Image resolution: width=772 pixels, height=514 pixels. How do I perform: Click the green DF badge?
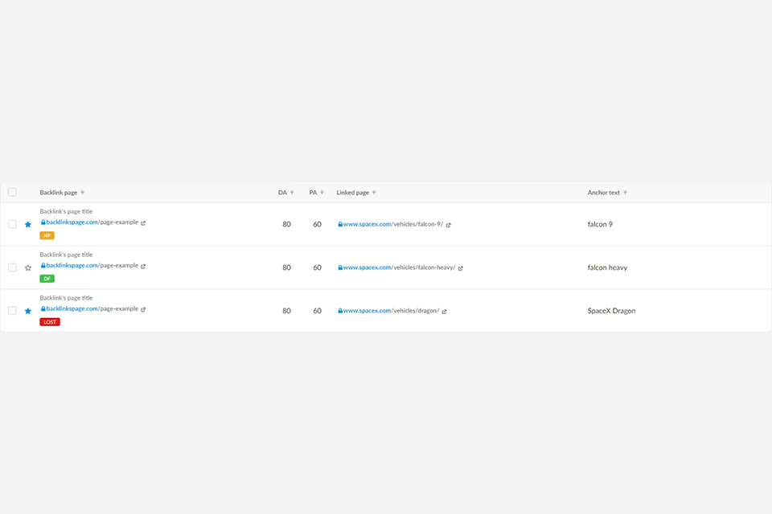[47, 279]
